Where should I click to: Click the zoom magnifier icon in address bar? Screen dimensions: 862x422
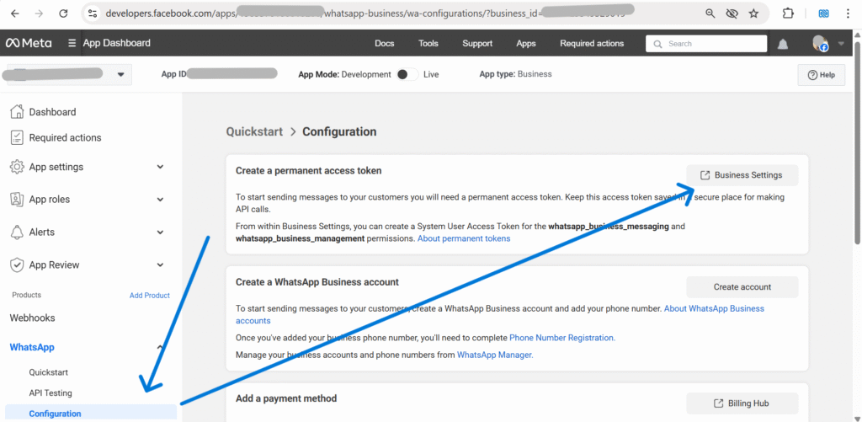pos(711,13)
